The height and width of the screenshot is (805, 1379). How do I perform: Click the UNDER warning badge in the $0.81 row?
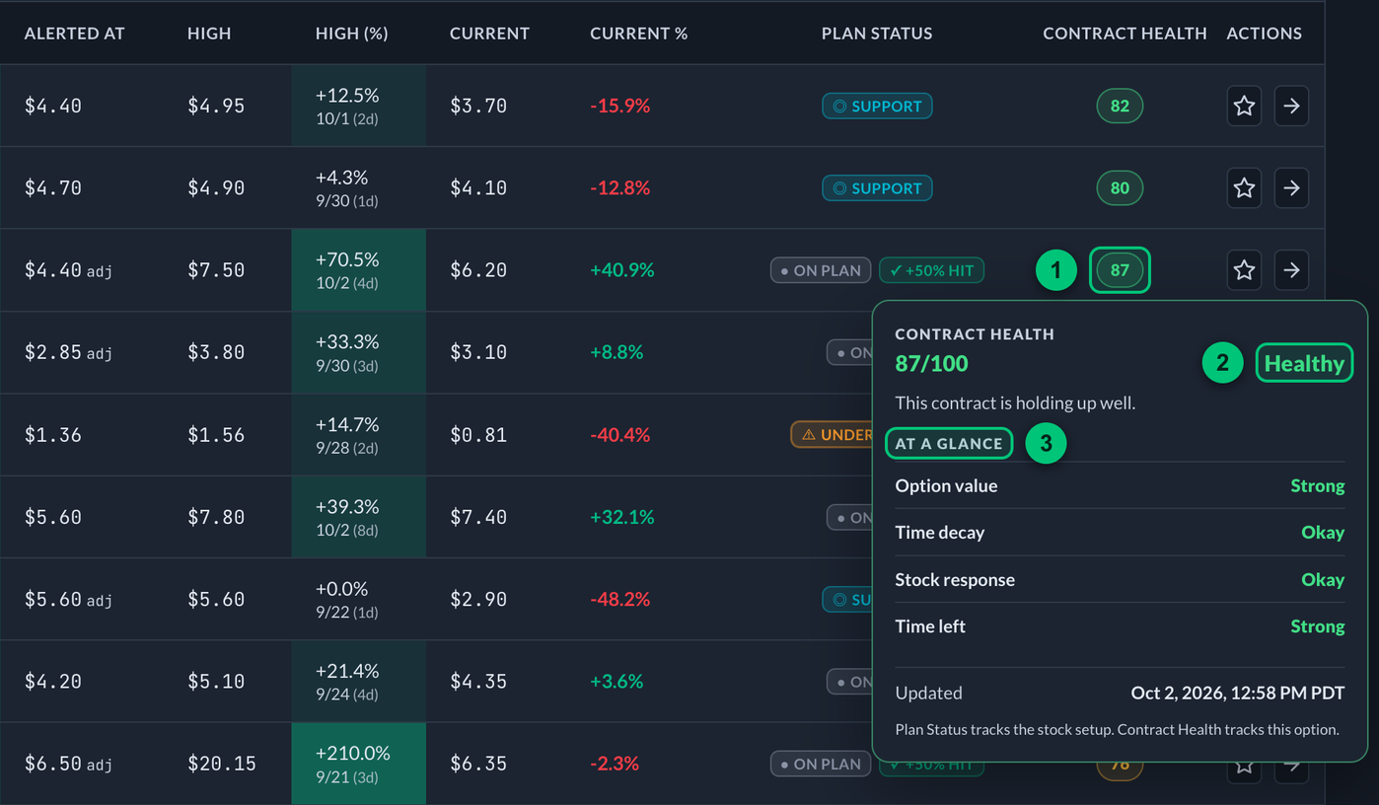(832, 434)
